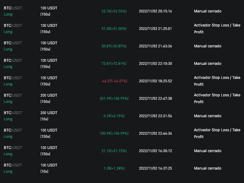Select the timestamp 2022/11/02 21:43:36

coord(155,46)
